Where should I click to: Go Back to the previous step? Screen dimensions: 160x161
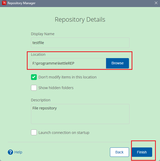119,152
